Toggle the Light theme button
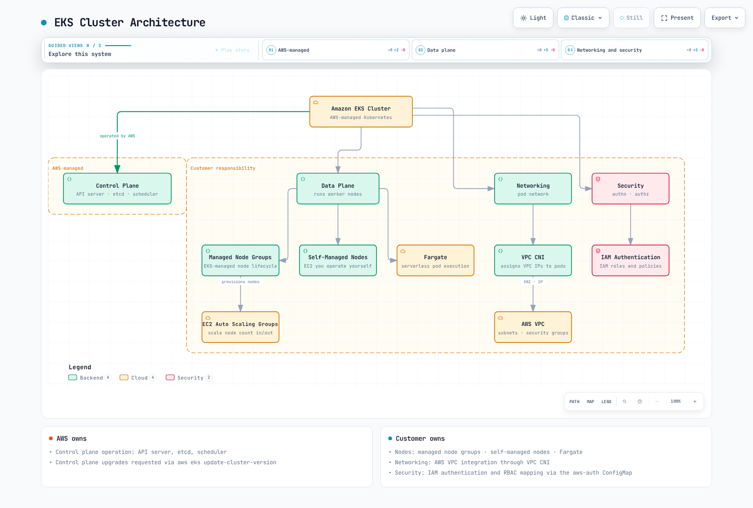Image resolution: width=753 pixels, height=508 pixels. 533,18
